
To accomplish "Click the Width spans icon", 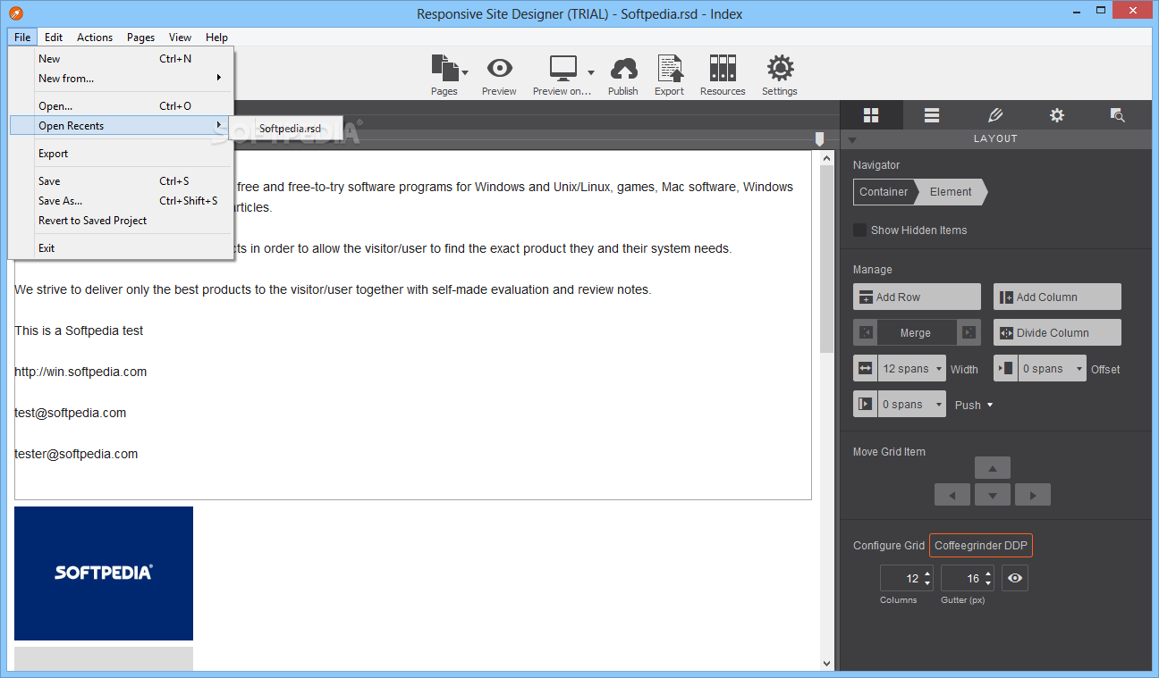I will pos(865,368).
